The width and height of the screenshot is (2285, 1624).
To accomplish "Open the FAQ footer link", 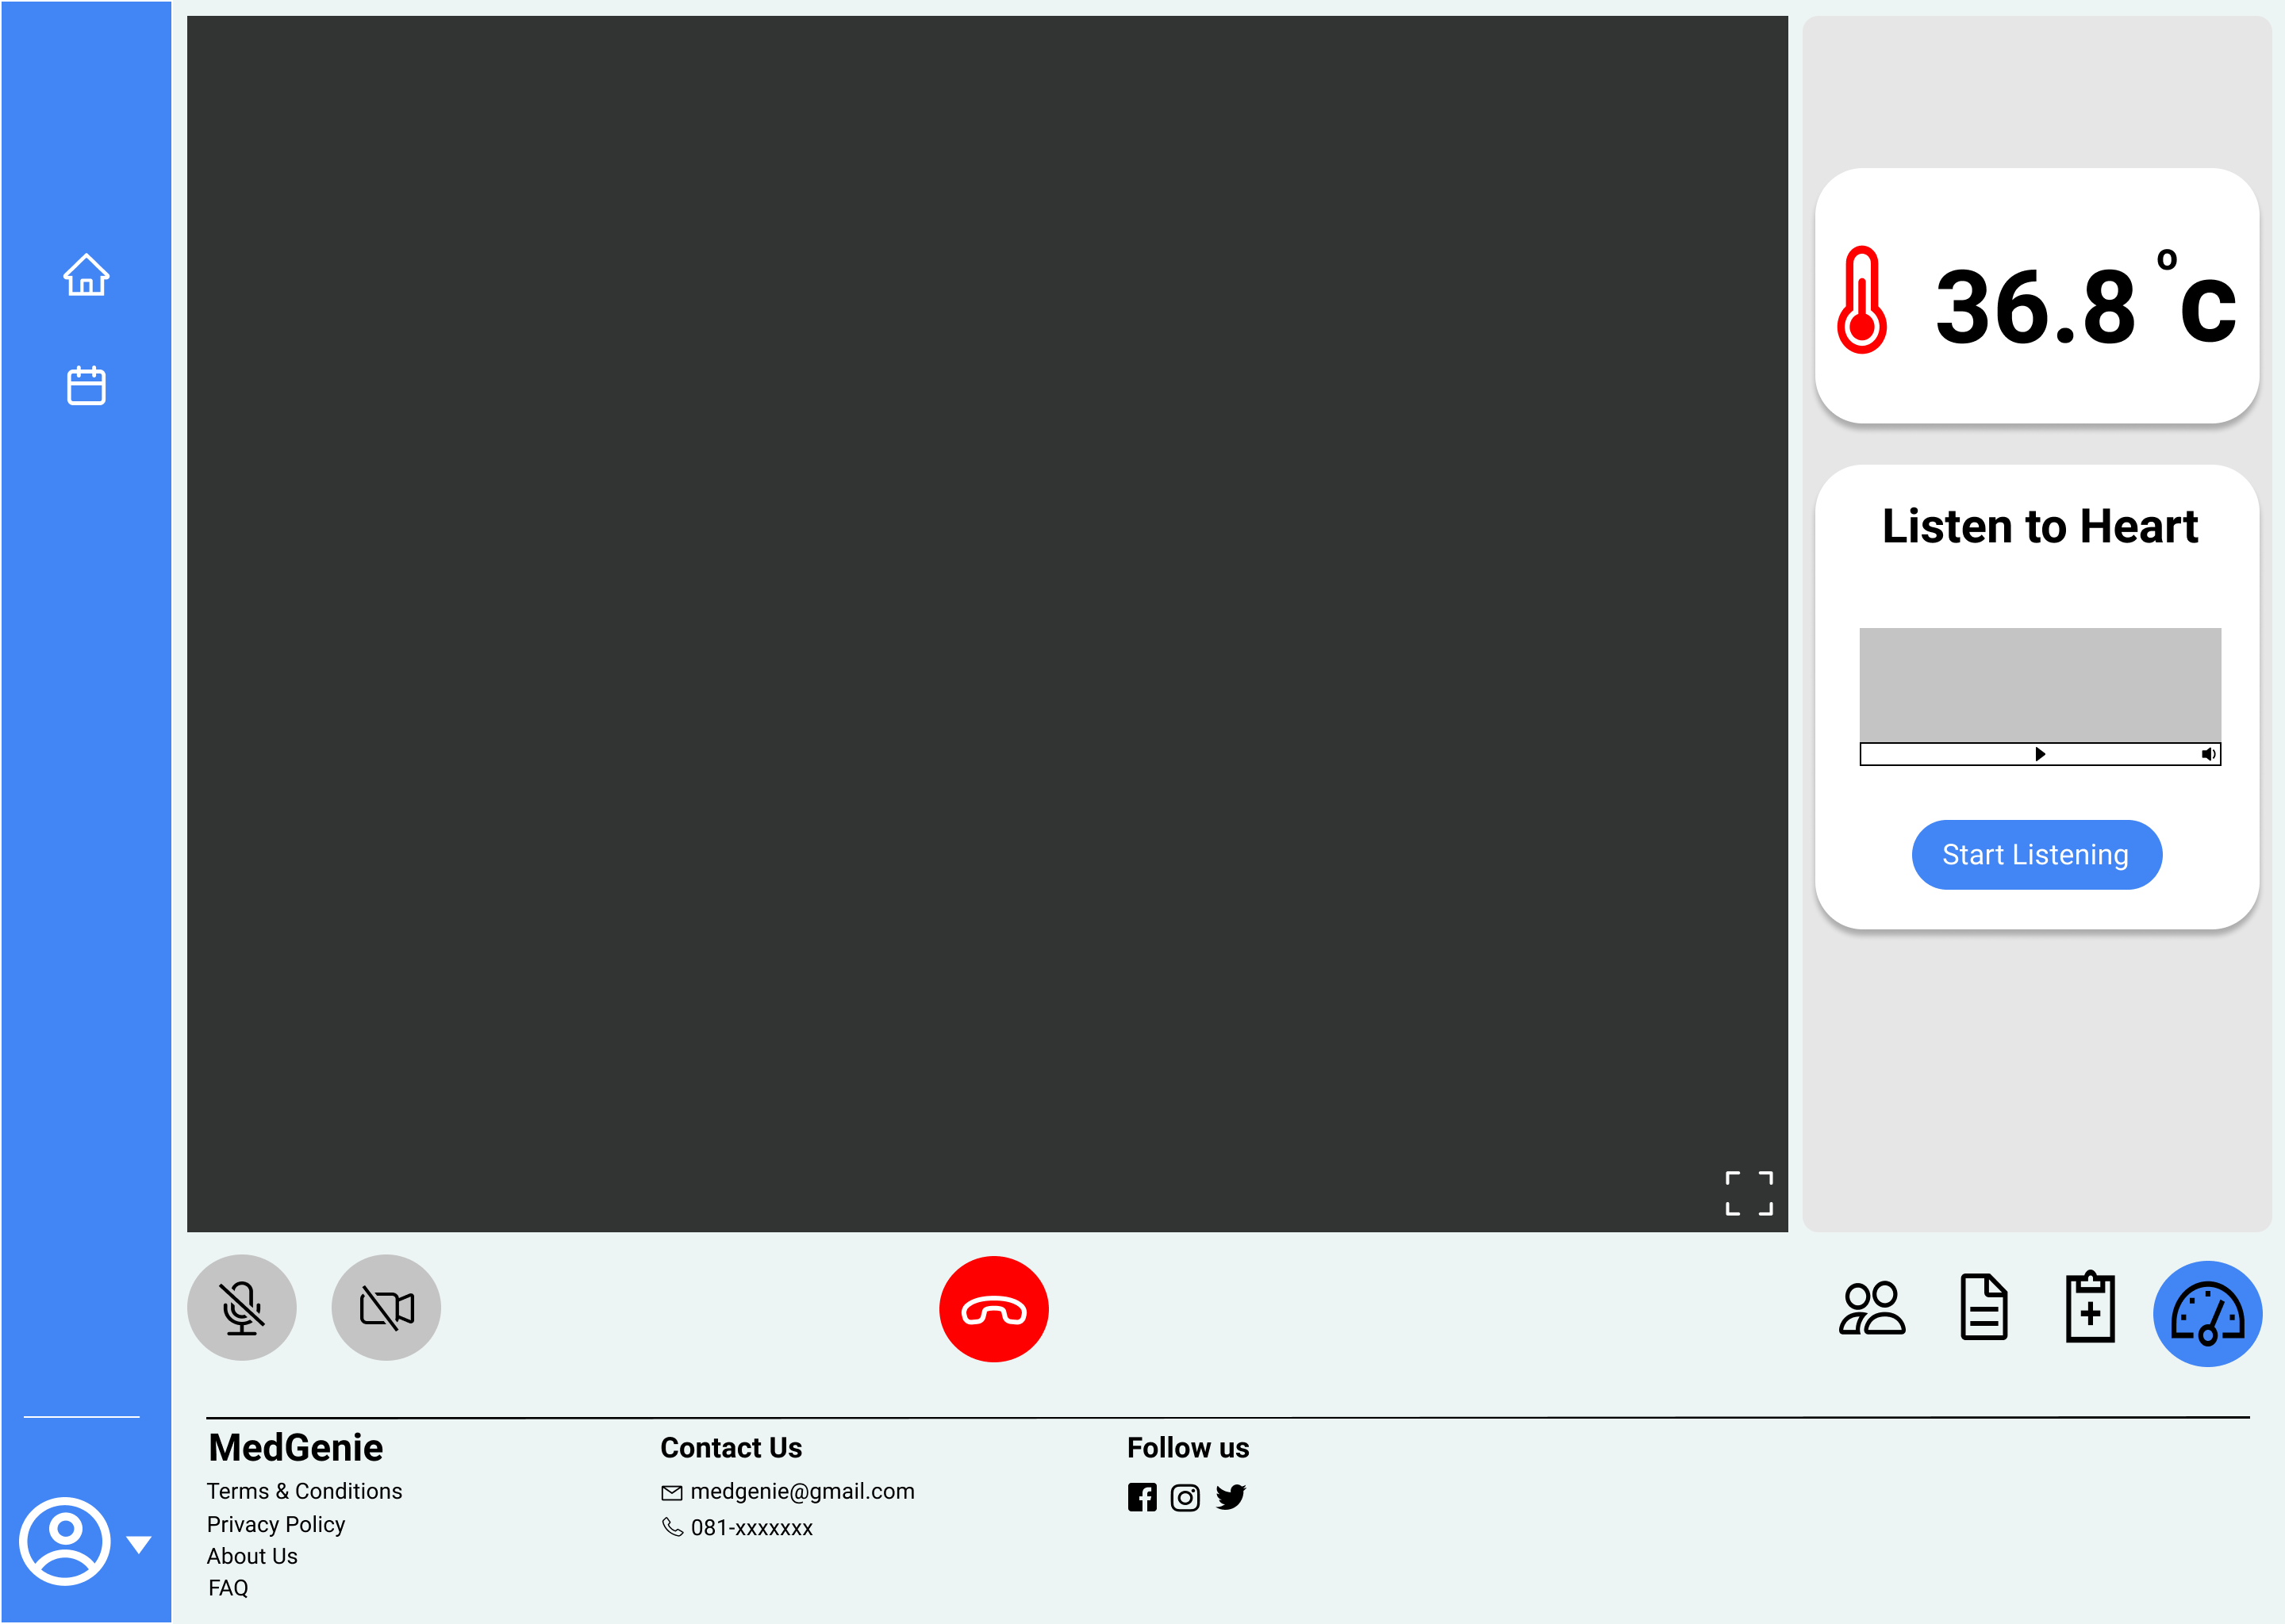I will pyautogui.click(x=228, y=1588).
